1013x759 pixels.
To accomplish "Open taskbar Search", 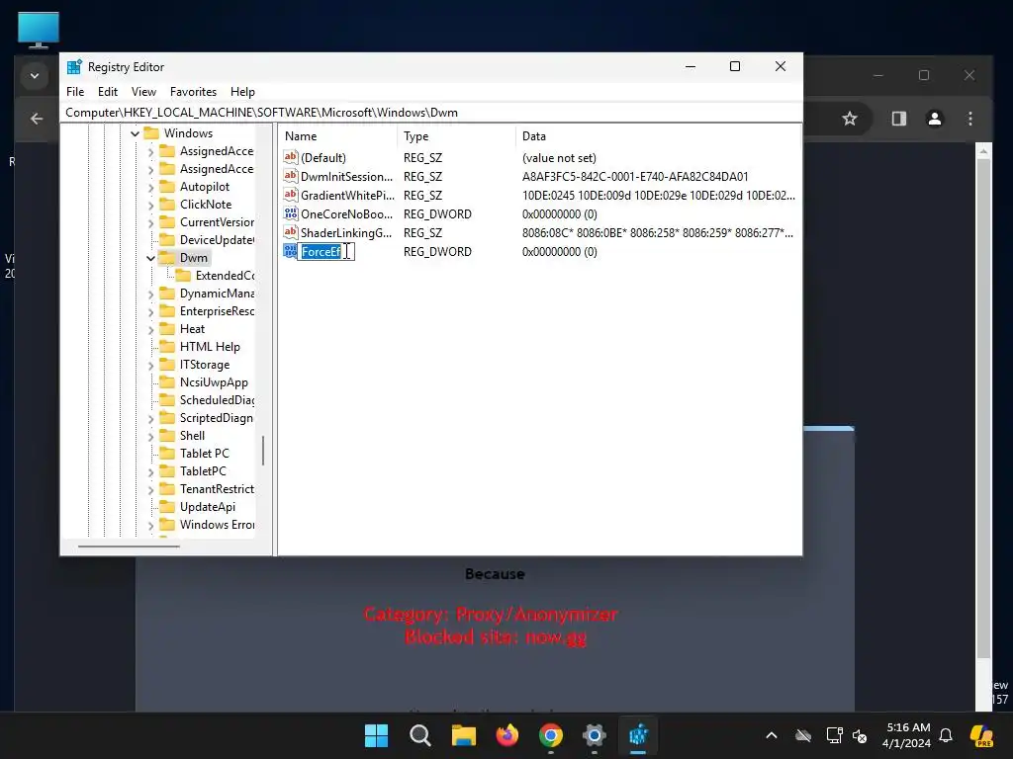I will point(419,735).
